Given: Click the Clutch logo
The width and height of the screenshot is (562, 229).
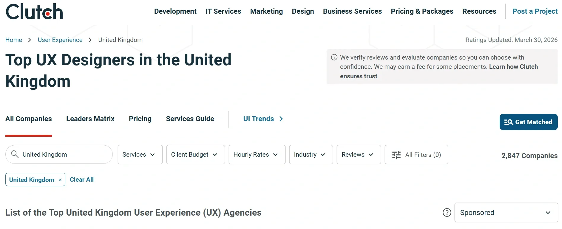Looking at the screenshot, I should [x=34, y=12].
